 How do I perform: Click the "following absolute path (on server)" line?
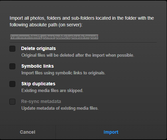coord(46,25)
